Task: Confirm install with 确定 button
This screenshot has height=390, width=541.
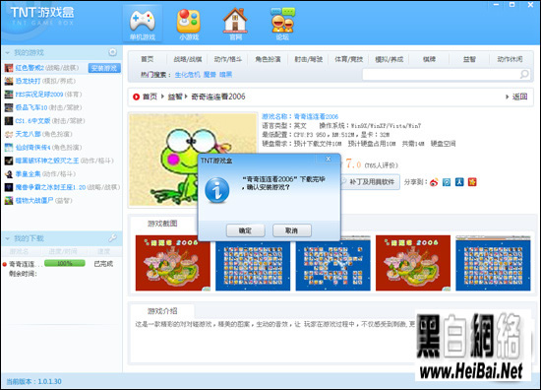Action: point(245,230)
